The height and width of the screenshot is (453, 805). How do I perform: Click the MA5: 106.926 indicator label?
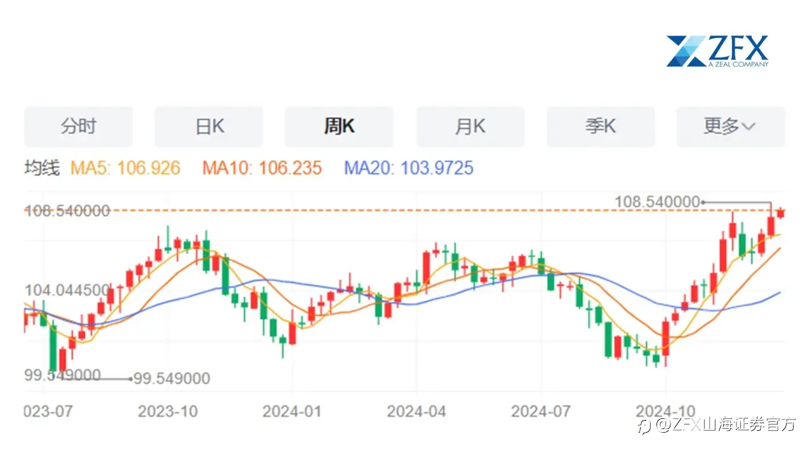pyautogui.click(x=125, y=168)
